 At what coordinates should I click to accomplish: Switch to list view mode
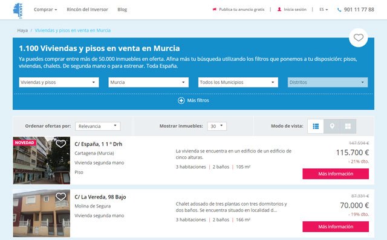316,126
